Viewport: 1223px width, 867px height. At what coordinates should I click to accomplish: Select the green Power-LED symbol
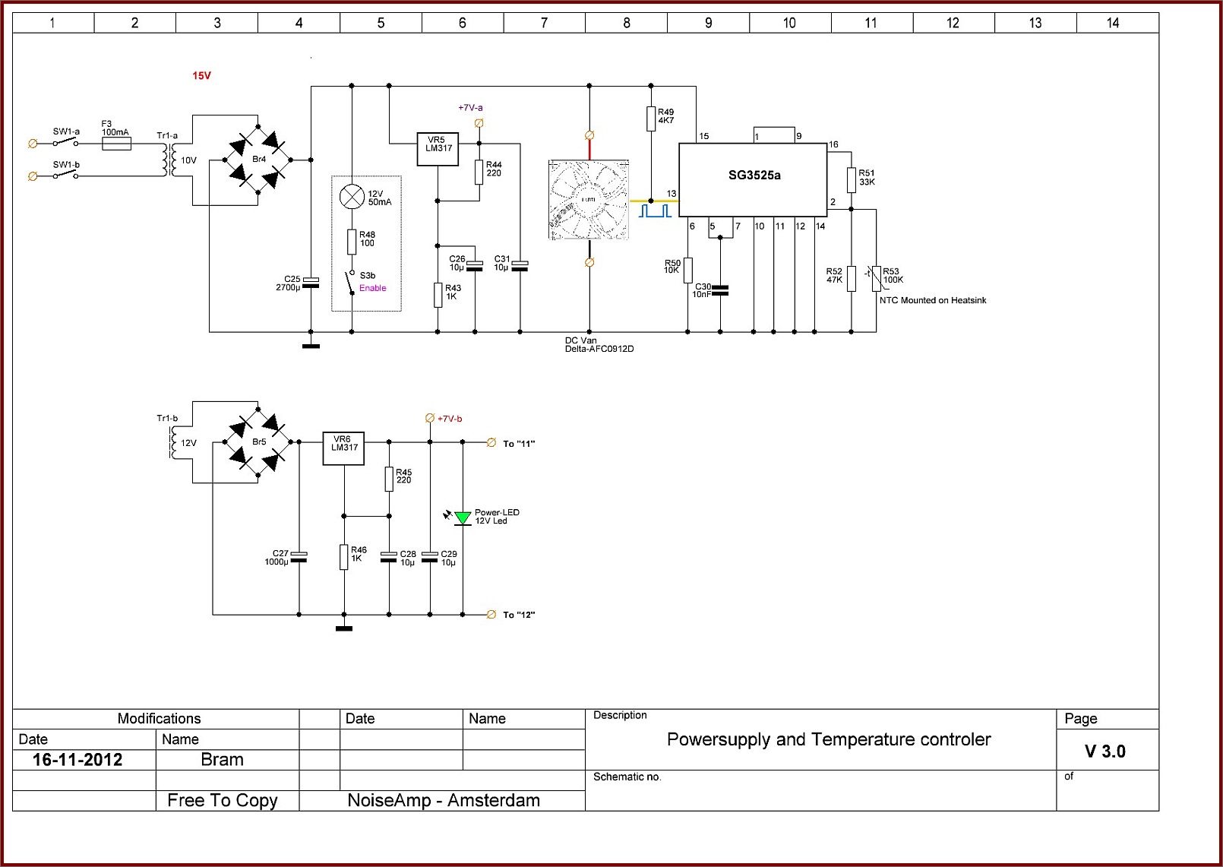[463, 518]
